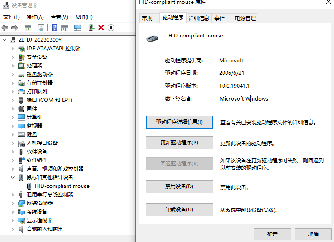334x242 pixels.
Task: Click the disk drives icon
Action: (21, 75)
